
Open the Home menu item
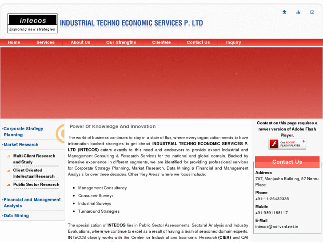(x=14, y=43)
